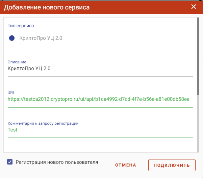Click into the URL input field
203x178 pixels.
click(100, 99)
